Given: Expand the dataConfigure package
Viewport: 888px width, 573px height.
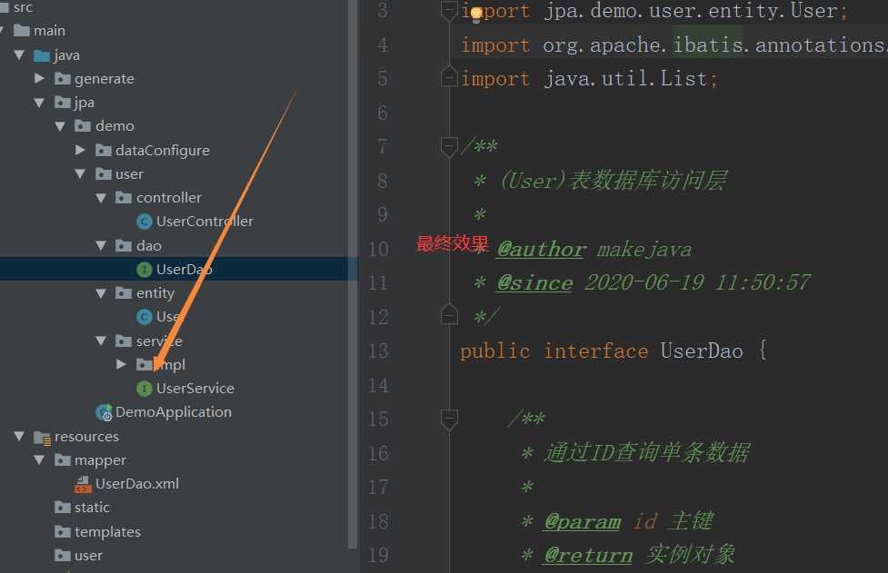Looking at the screenshot, I should 80,150.
